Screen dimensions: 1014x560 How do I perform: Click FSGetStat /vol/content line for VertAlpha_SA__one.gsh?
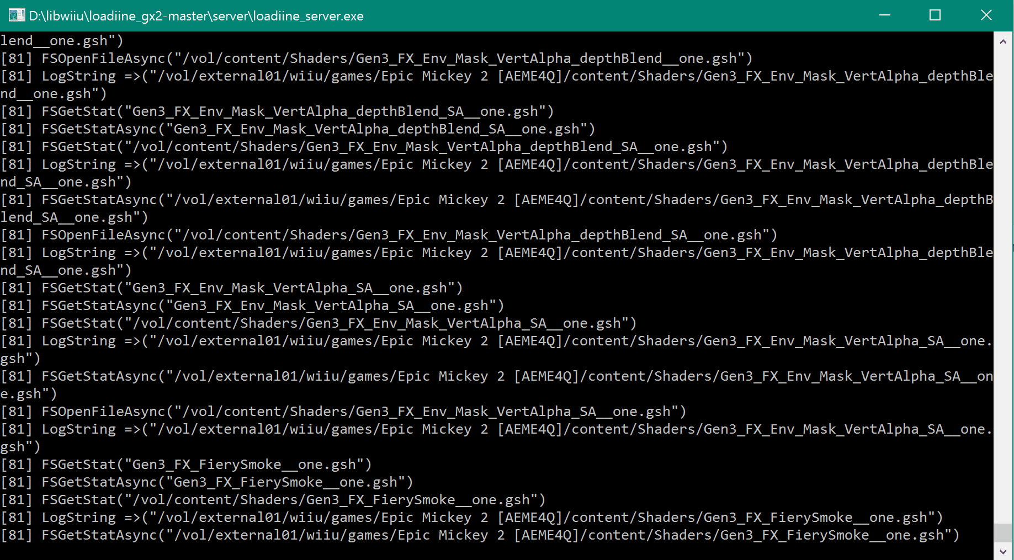318,323
